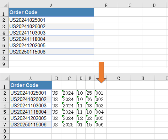This screenshot has width=168, height=140.
Task: Select the 2024 cell in row 2
Action: point(69,93)
